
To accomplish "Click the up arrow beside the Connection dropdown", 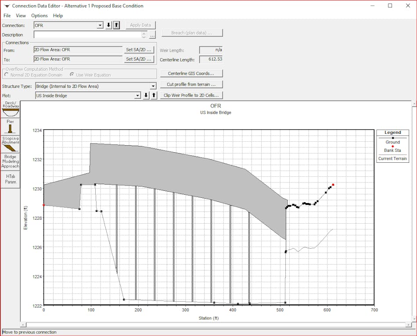I will [116, 25].
